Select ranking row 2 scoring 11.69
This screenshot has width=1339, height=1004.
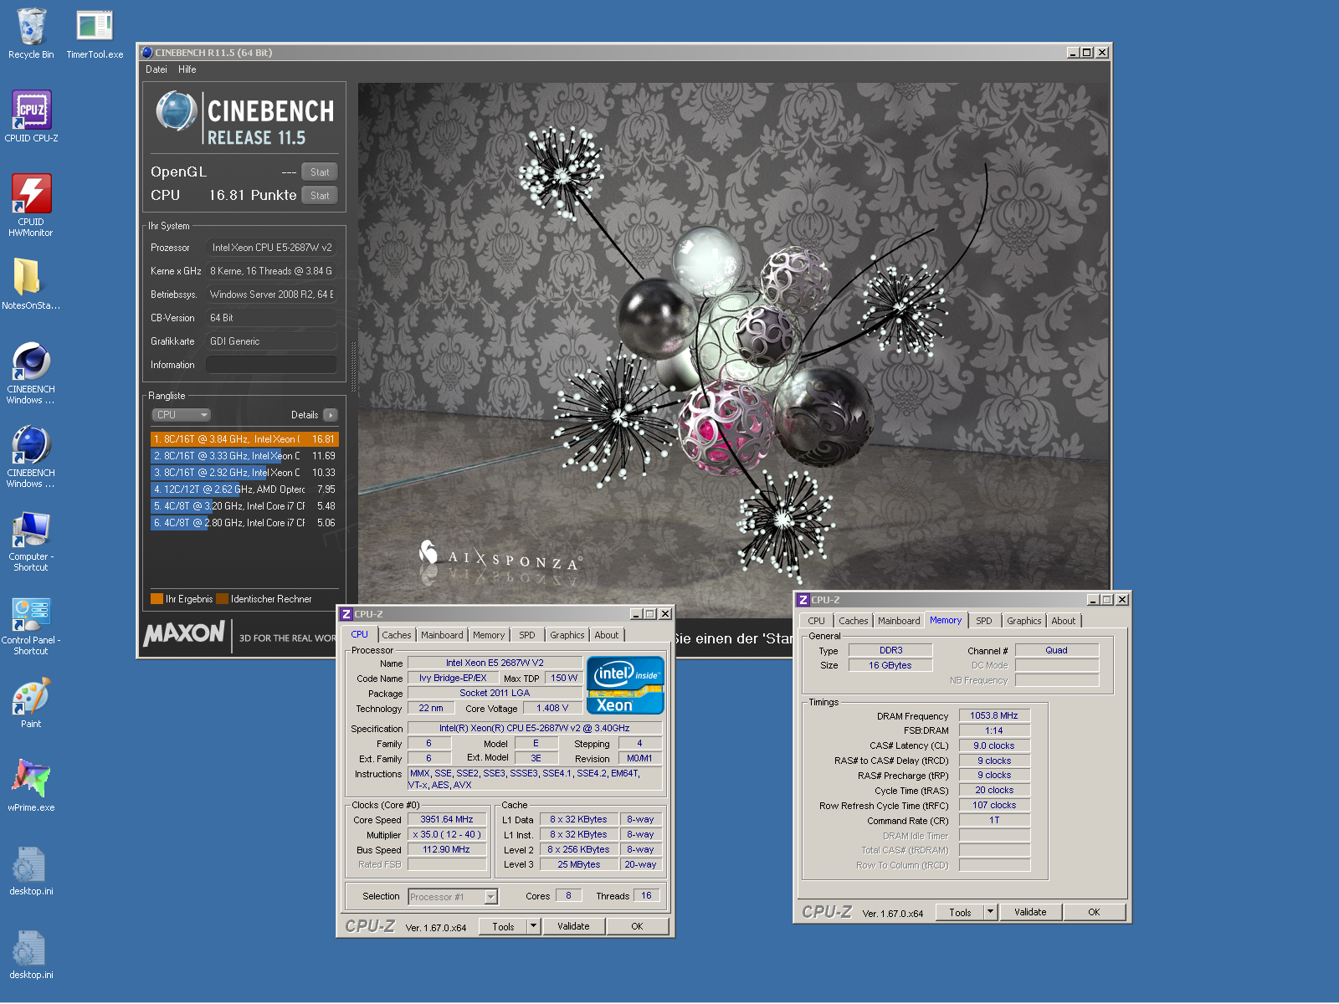click(x=244, y=456)
